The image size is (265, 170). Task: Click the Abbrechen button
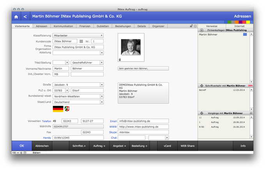(x=42, y=146)
